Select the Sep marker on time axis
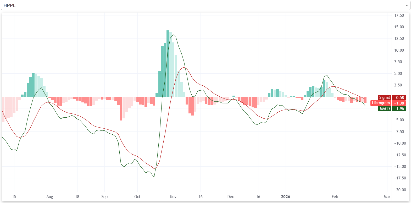Viewport: 411px width, 203px height. click(104, 197)
